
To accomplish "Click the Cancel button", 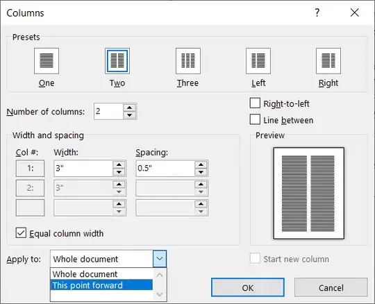I will [x=331, y=287].
